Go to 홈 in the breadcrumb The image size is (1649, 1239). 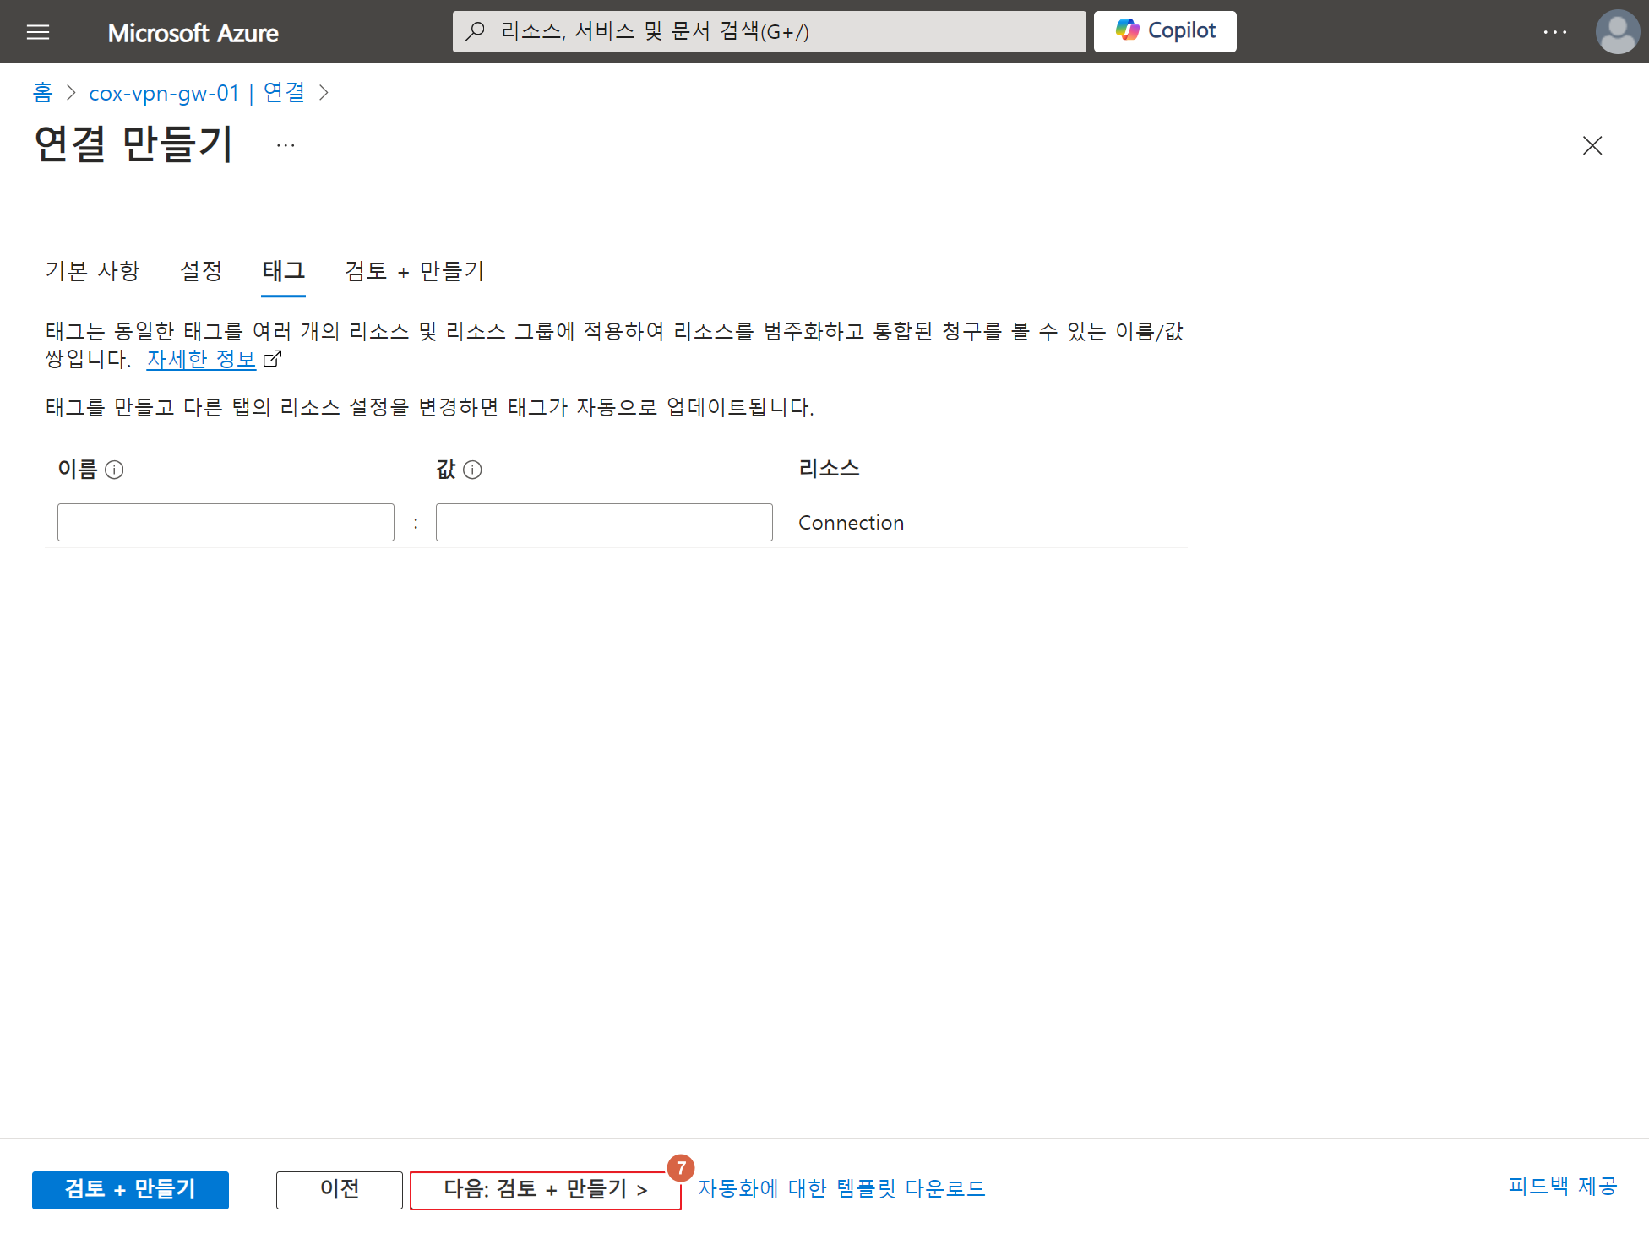pyautogui.click(x=42, y=93)
